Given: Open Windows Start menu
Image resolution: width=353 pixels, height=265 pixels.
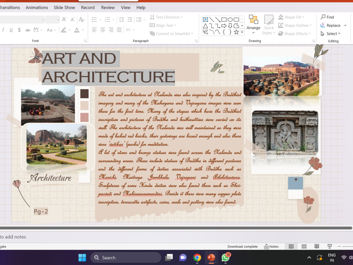Looking at the screenshot, I should tap(82, 258).
